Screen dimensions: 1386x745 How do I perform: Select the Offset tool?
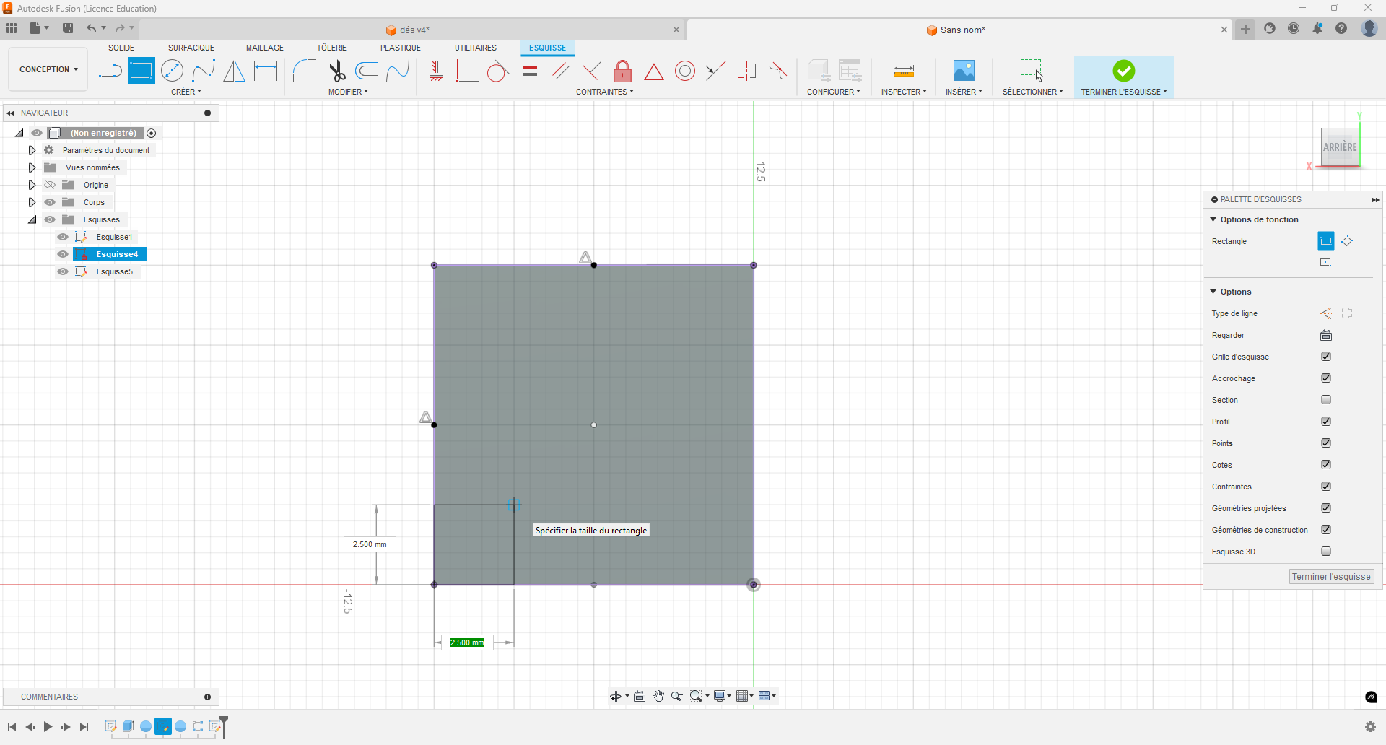coord(367,71)
